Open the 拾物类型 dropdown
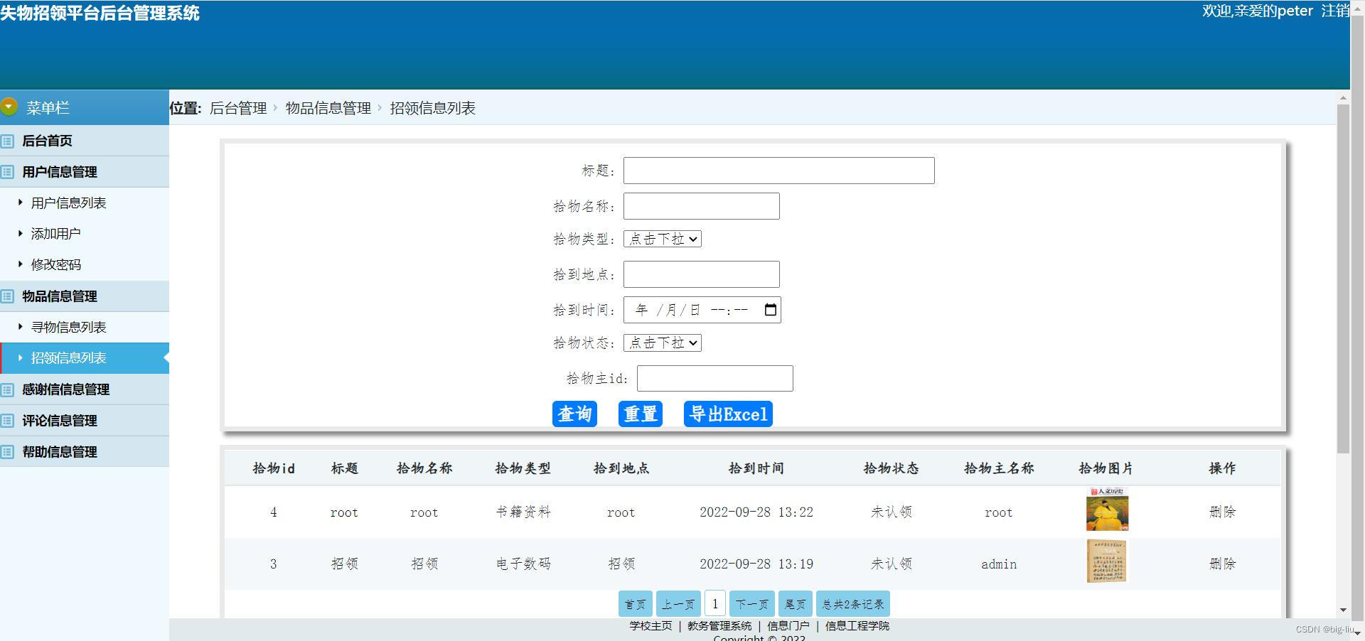Image resolution: width=1365 pixels, height=641 pixels. point(663,239)
